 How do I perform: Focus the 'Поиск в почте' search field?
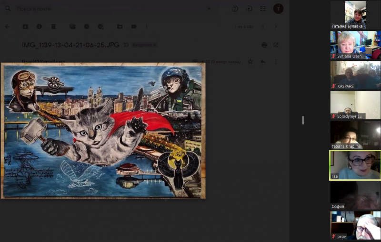pos(110,9)
